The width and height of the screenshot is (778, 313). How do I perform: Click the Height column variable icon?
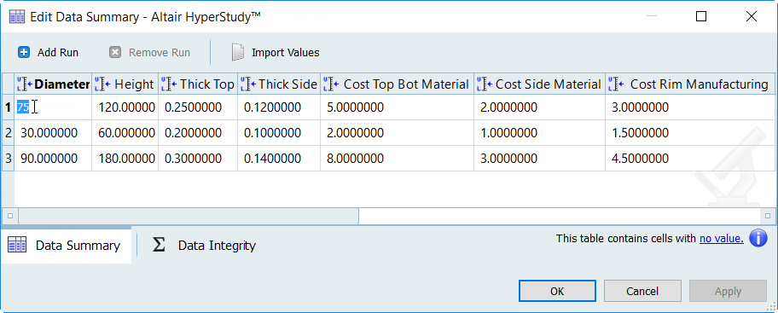[102, 84]
